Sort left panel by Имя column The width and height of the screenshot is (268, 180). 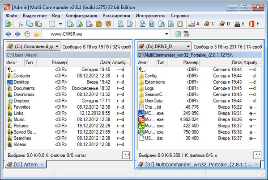(15, 62)
